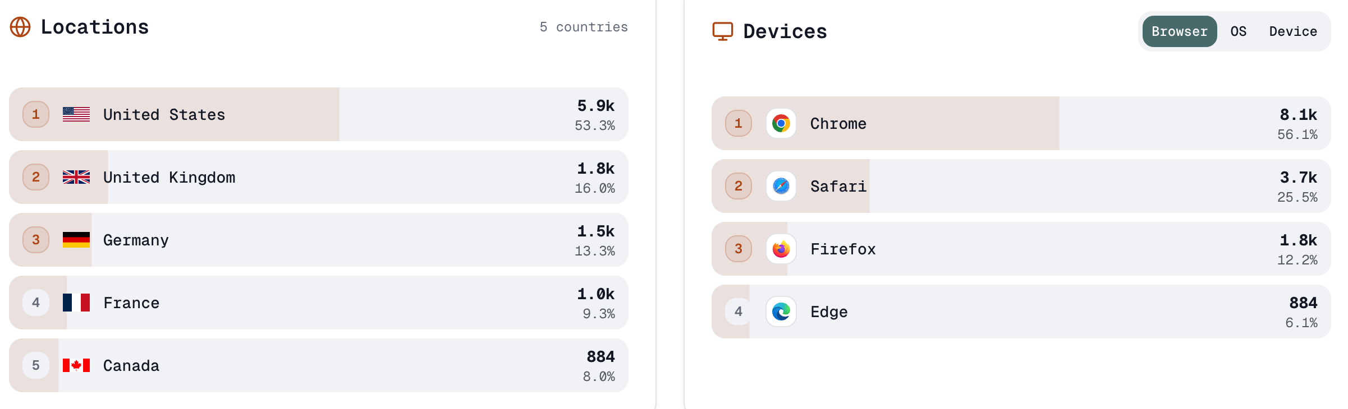The width and height of the screenshot is (1348, 409).
Task: Switch to the Device tab
Action: [1292, 31]
